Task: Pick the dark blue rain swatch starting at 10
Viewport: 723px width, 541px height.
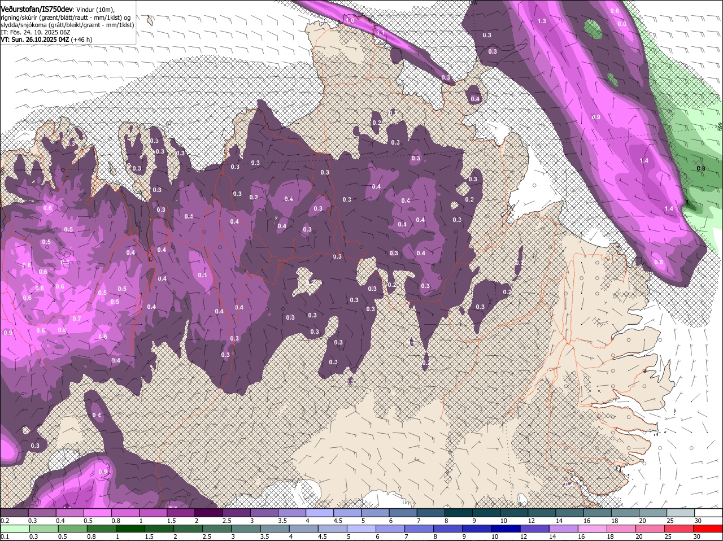Action: (x=506, y=528)
